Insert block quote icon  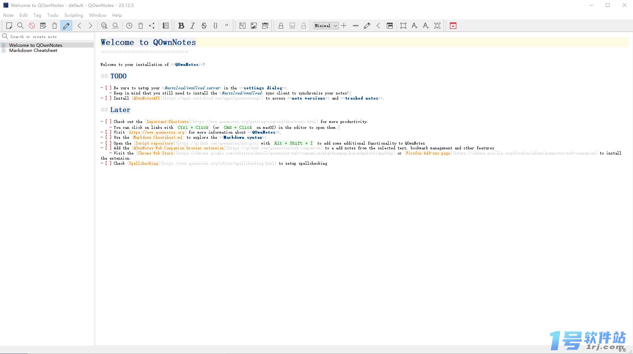pos(227,26)
